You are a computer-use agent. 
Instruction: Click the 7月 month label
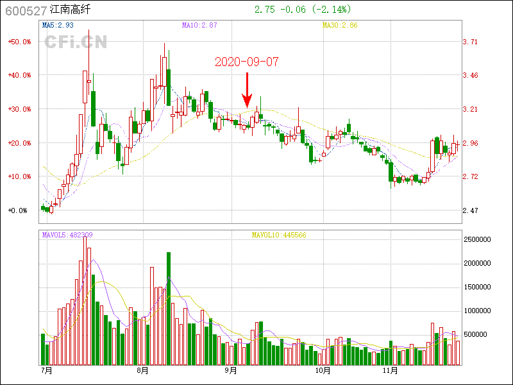click(47, 371)
